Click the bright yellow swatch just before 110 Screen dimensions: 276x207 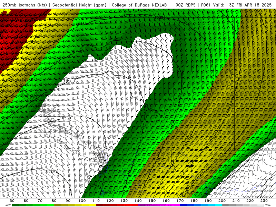(x=92, y=205)
